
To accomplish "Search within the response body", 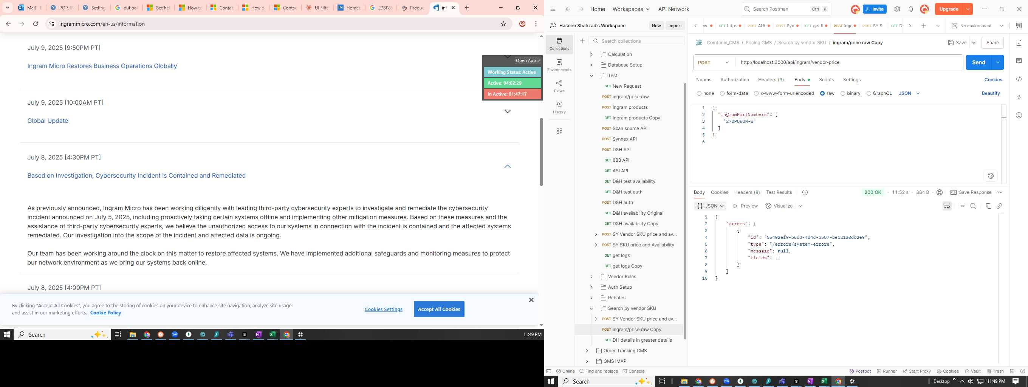I will click(x=973, y=206).
